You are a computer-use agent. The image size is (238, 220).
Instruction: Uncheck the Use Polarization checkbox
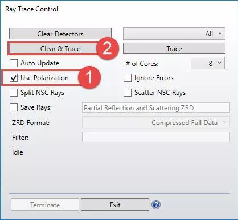click(x=14, y=78)
